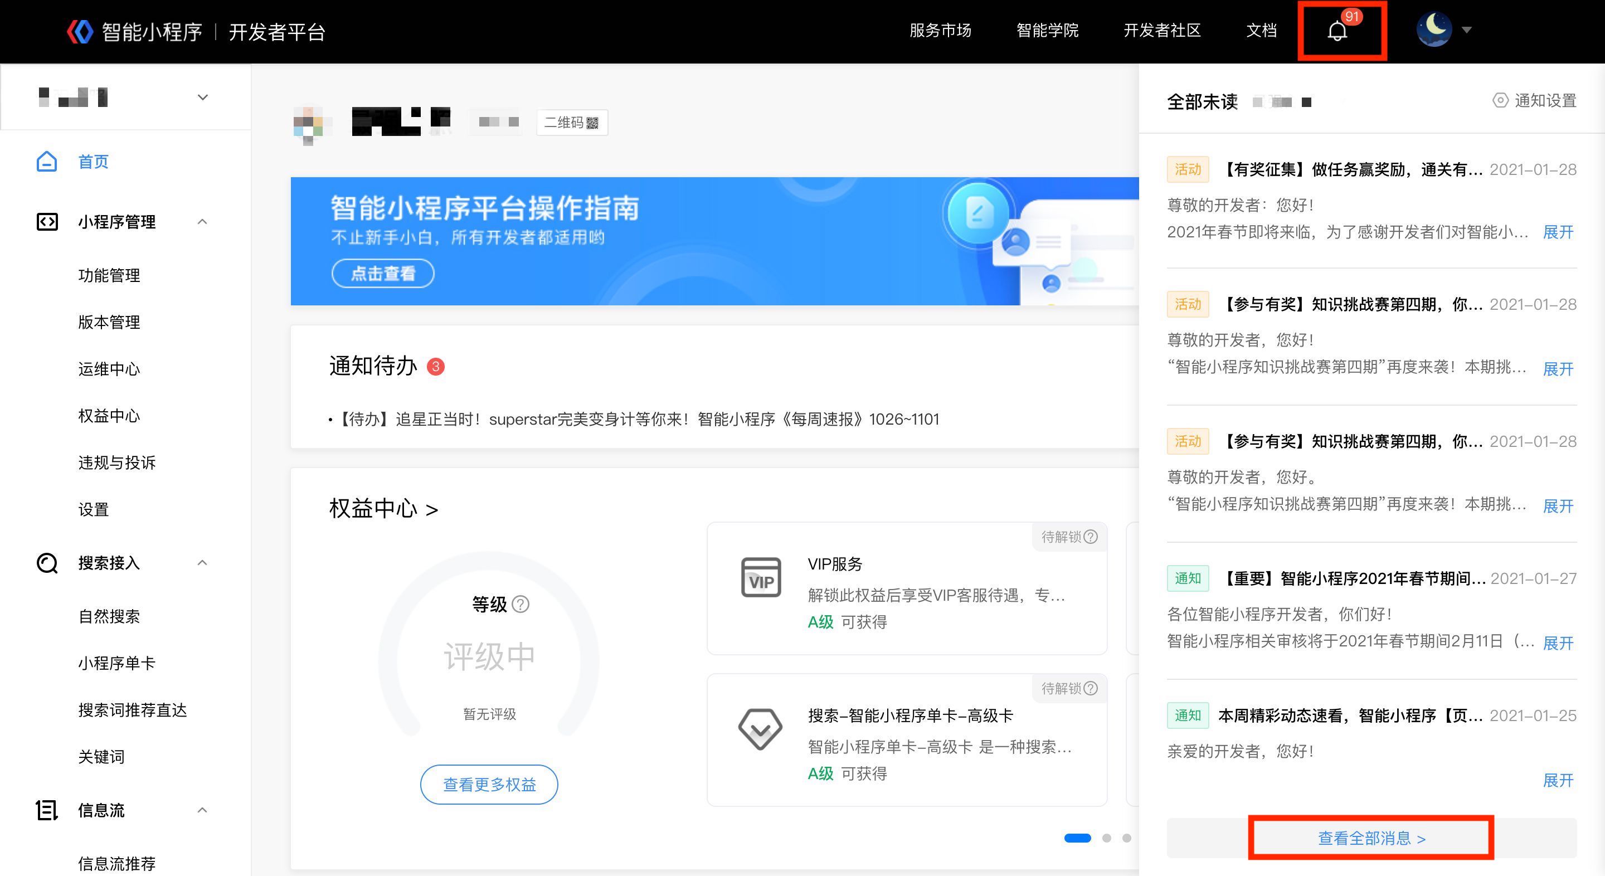Open 小程序单卡 in the sidebar
This screenshot has height=876, width=1605.
point(116,663)
